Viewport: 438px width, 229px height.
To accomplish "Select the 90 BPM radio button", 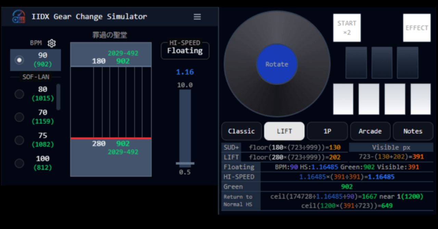I will 20,60.
